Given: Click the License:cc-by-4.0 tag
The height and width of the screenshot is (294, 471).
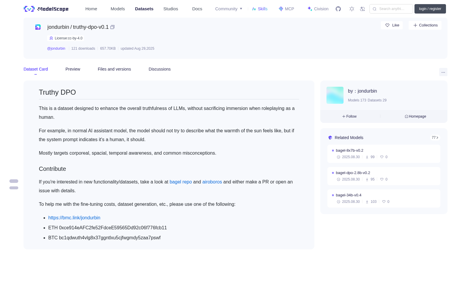Looking at the screenshot, I should tap(66, 38).
